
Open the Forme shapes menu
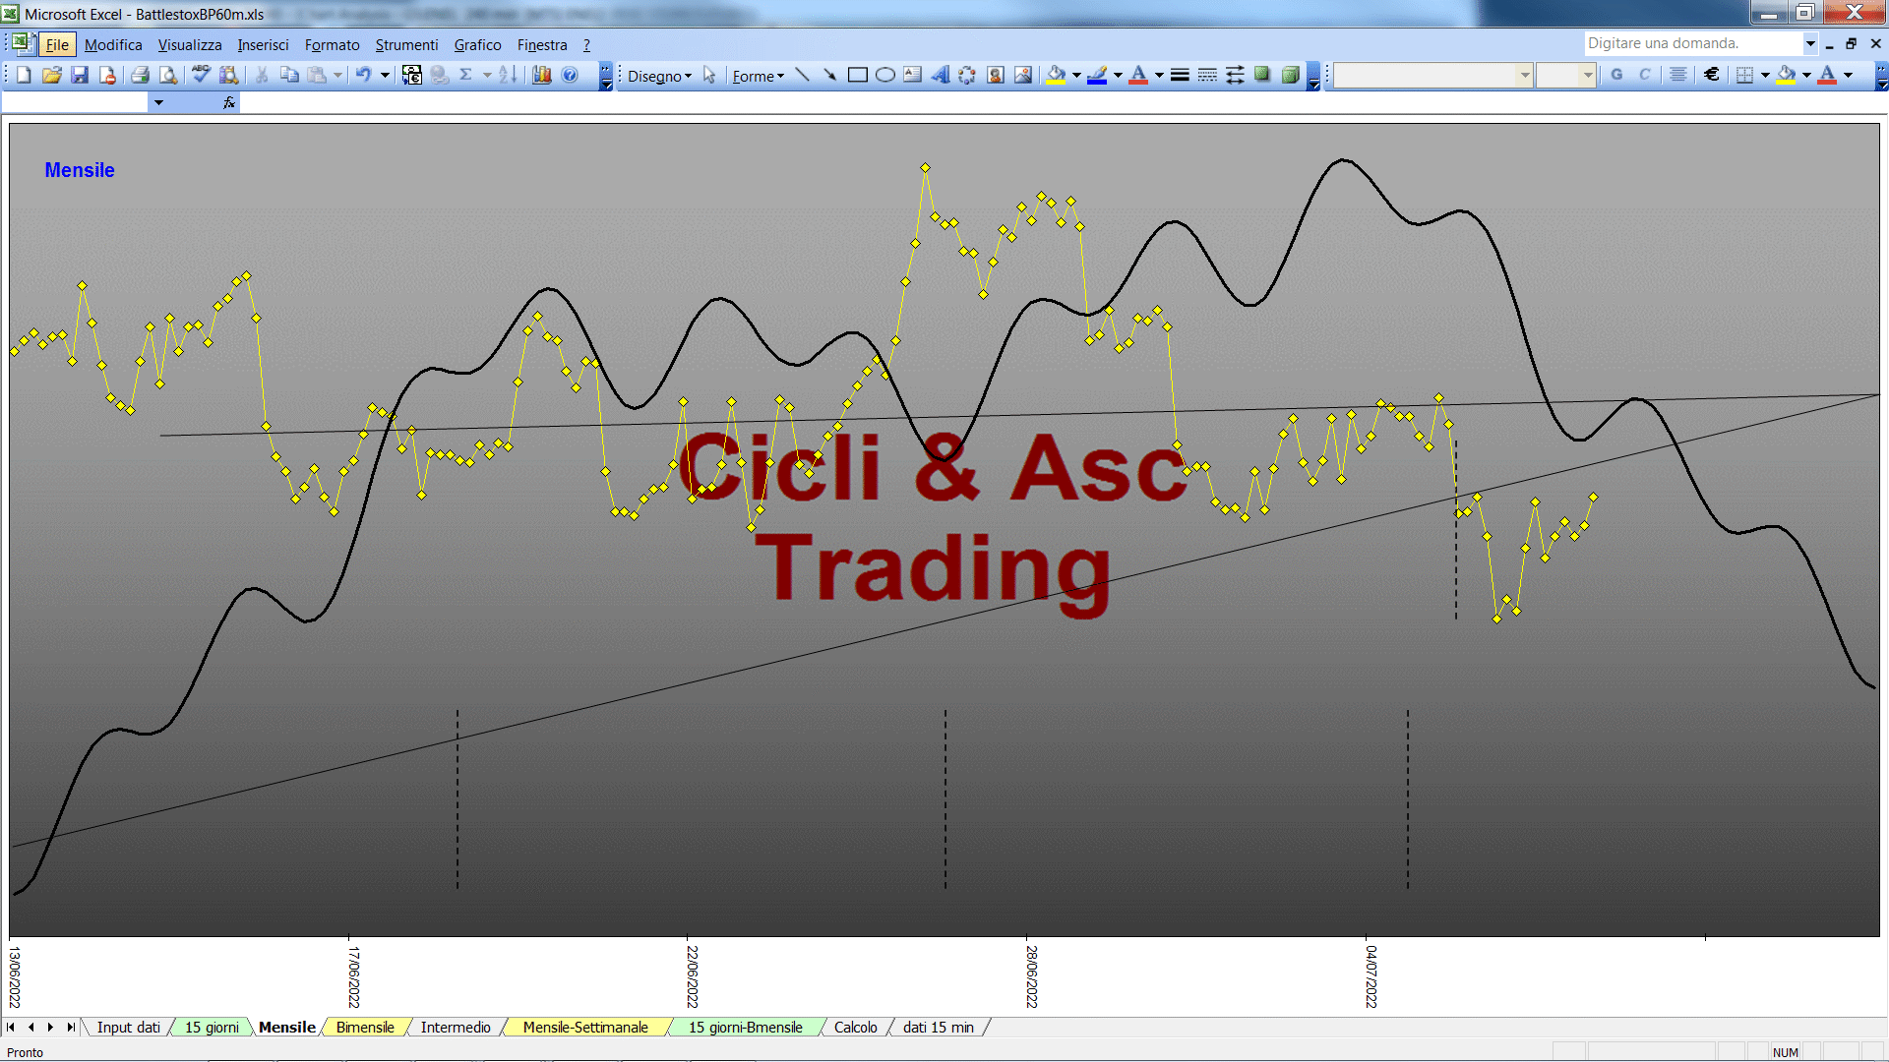click(x=758, y=76)
